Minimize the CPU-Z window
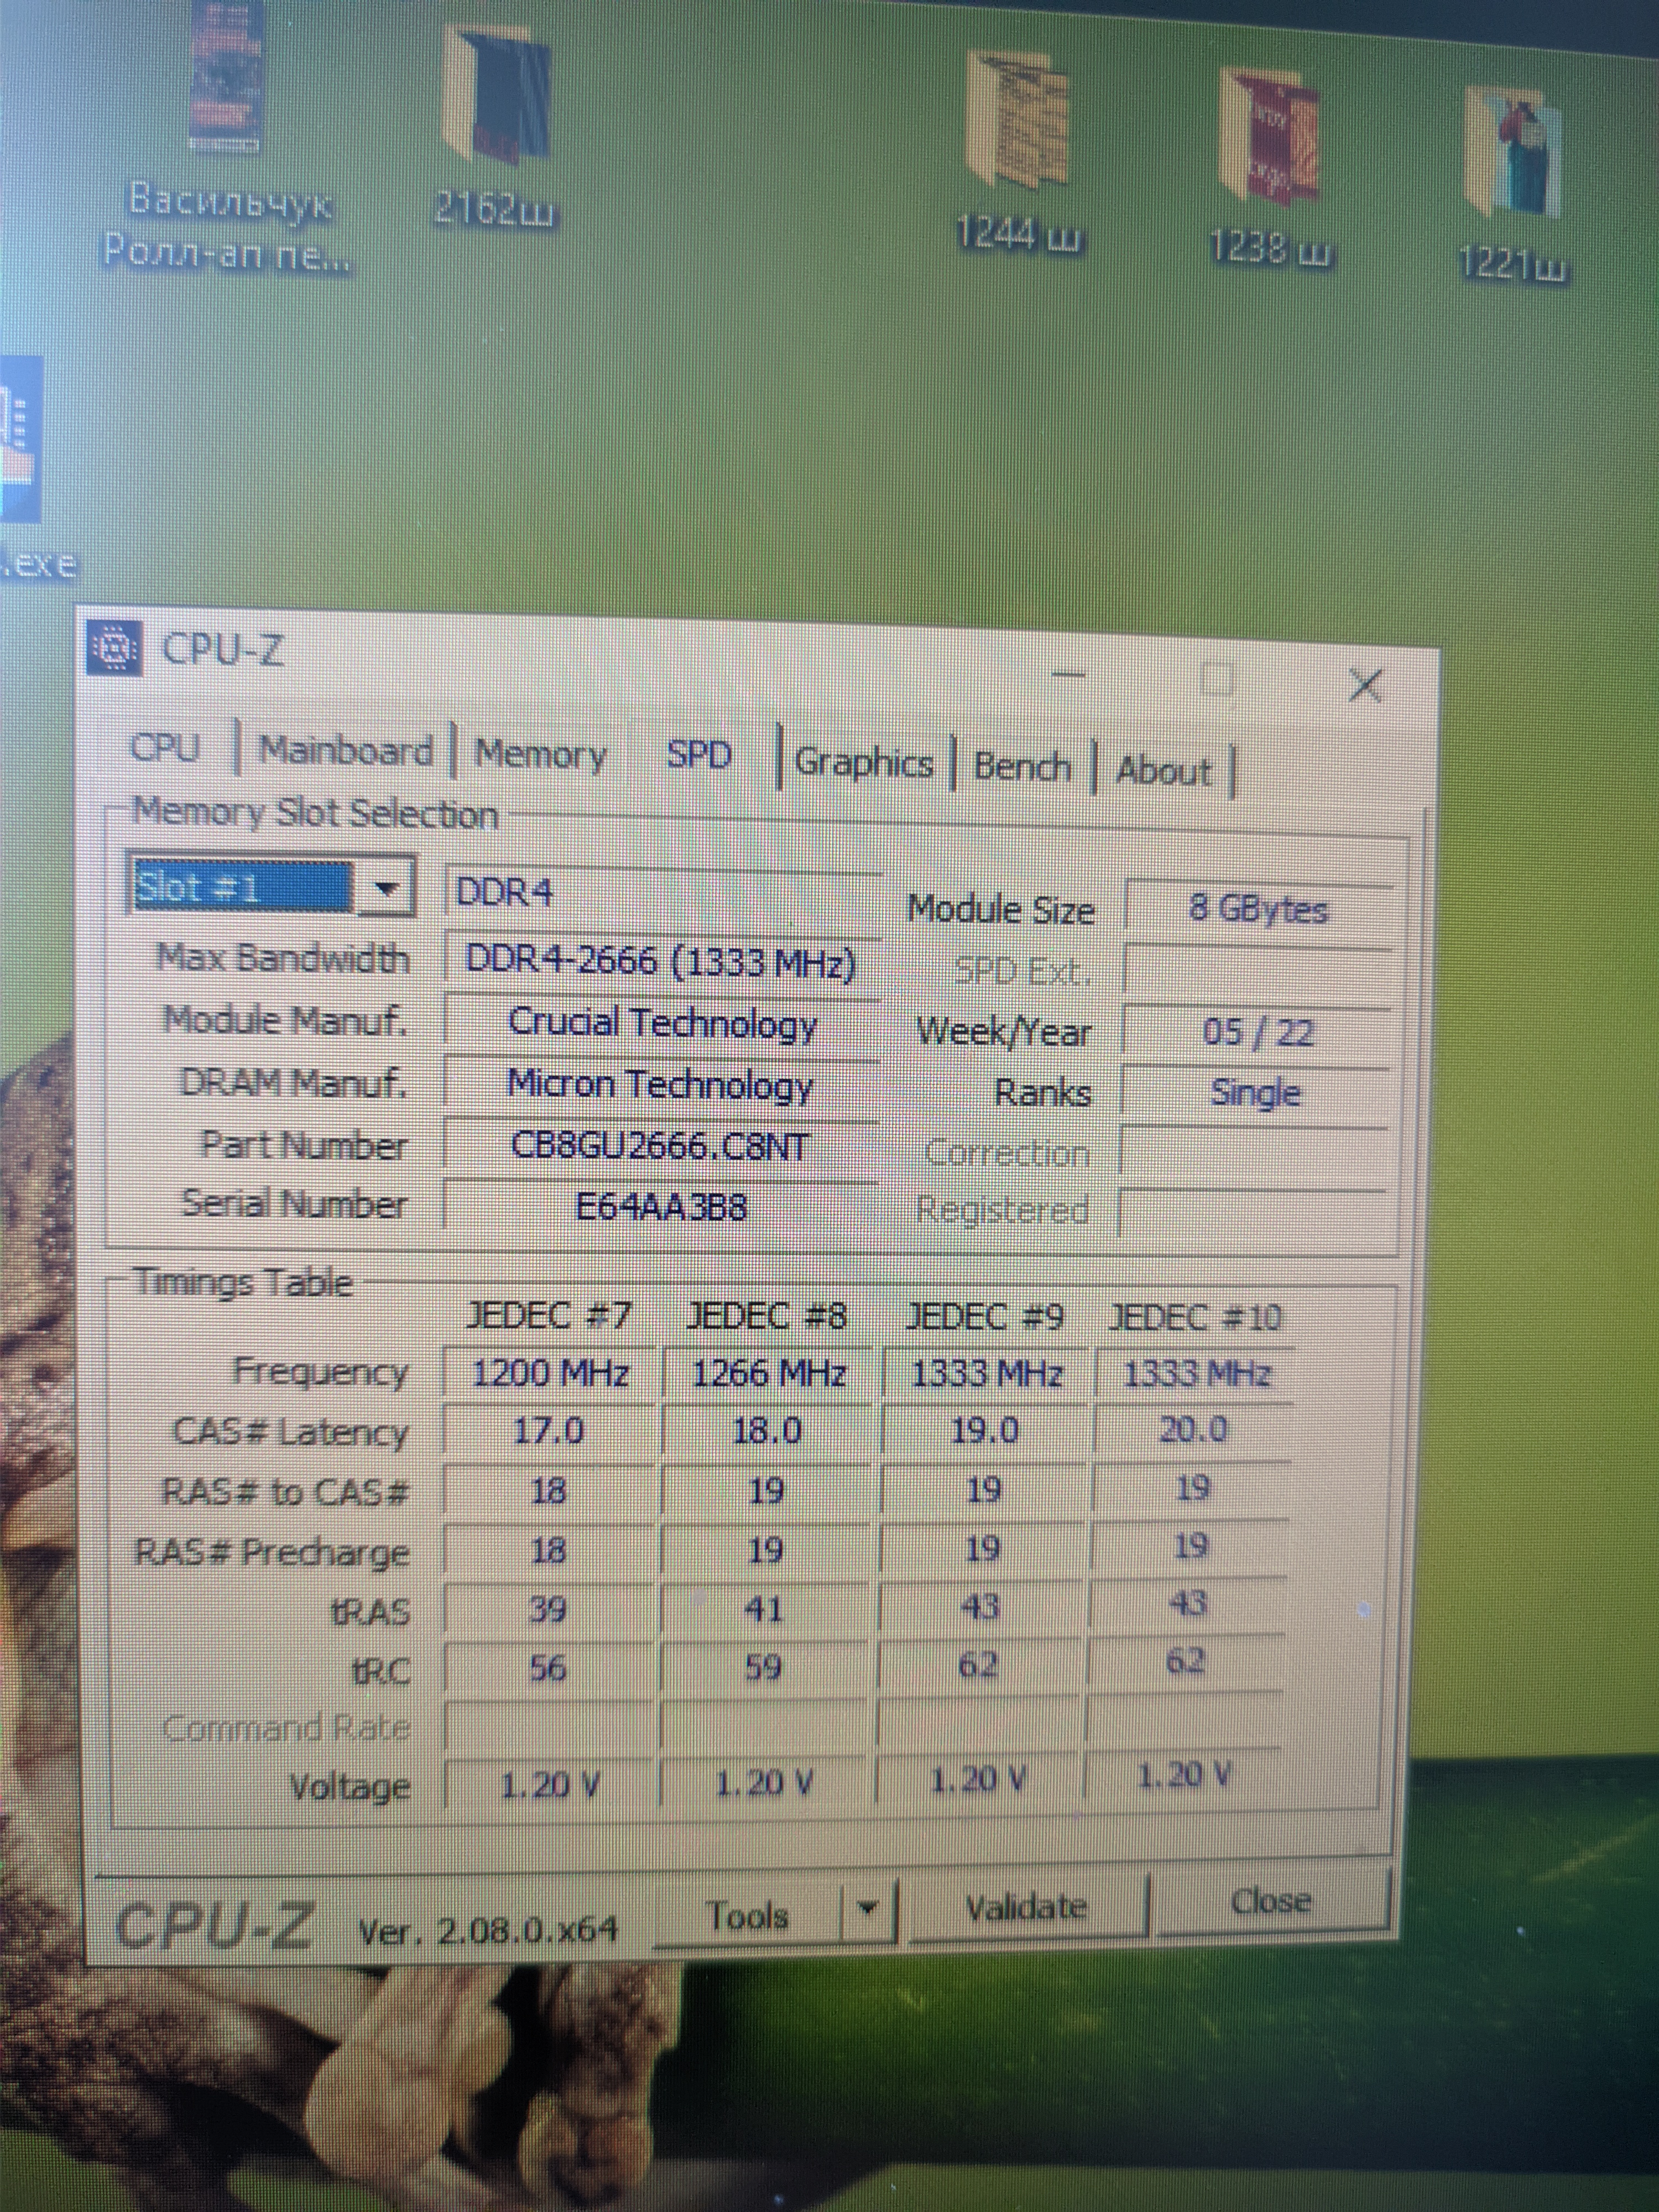The width and height of the screenshot is (1659, 2212). pyautogui.click(x=1069, y=675)
